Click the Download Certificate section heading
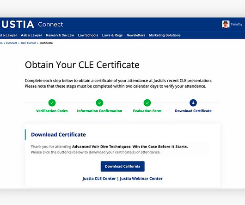This screenshot has width=245, height=205. pyautogui.click(x=58, y=135)
